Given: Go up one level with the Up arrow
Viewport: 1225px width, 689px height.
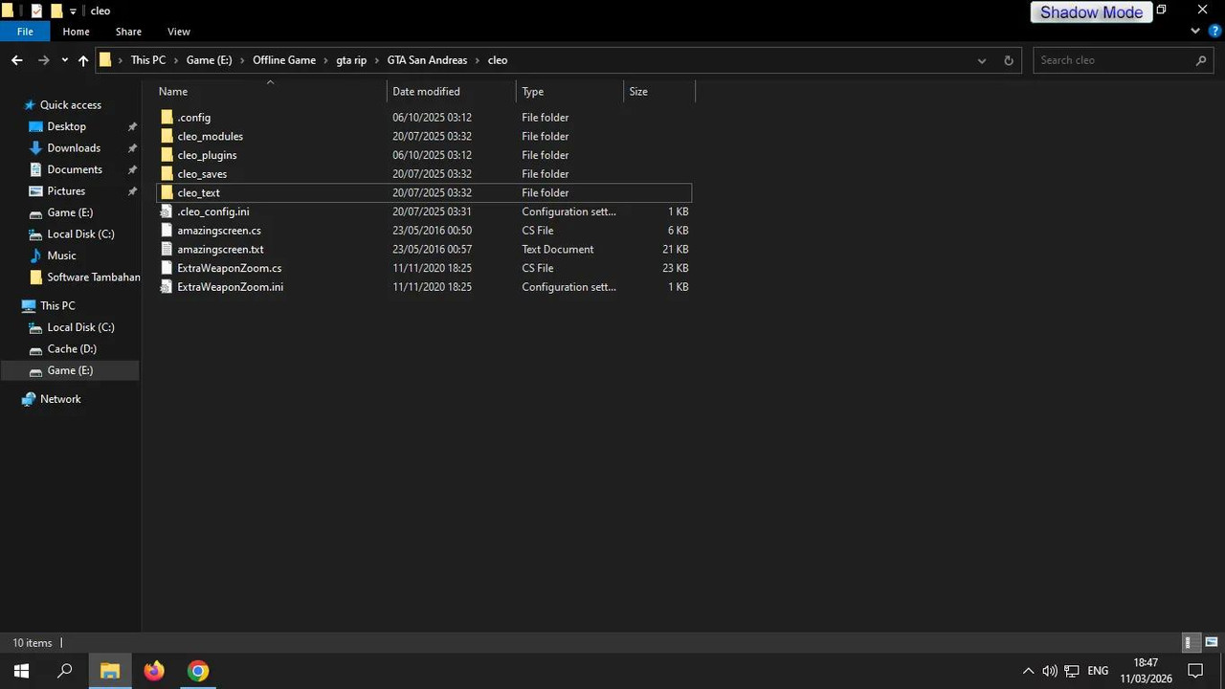Looking at the screenshot, I should pyautogui.click(x=83, y=60).
